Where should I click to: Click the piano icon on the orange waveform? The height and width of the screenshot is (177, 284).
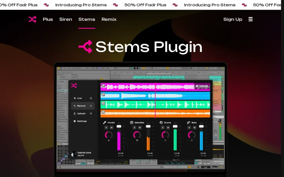(103, 112)
